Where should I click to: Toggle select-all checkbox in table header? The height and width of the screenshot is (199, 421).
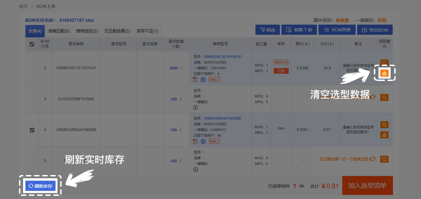tap(32, 44)
